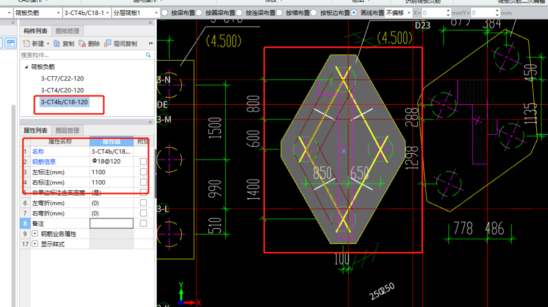Select 按圈梁布置 radio option
The image size is (548, 307).
(x=199, y=13)
